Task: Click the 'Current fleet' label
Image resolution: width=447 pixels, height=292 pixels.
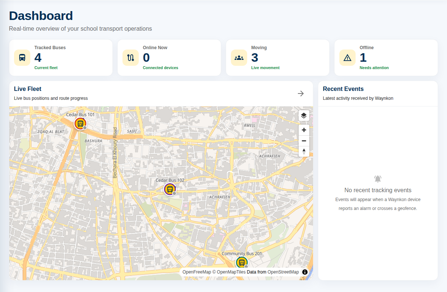Action: pyautogui.click(x=46, y=68)
